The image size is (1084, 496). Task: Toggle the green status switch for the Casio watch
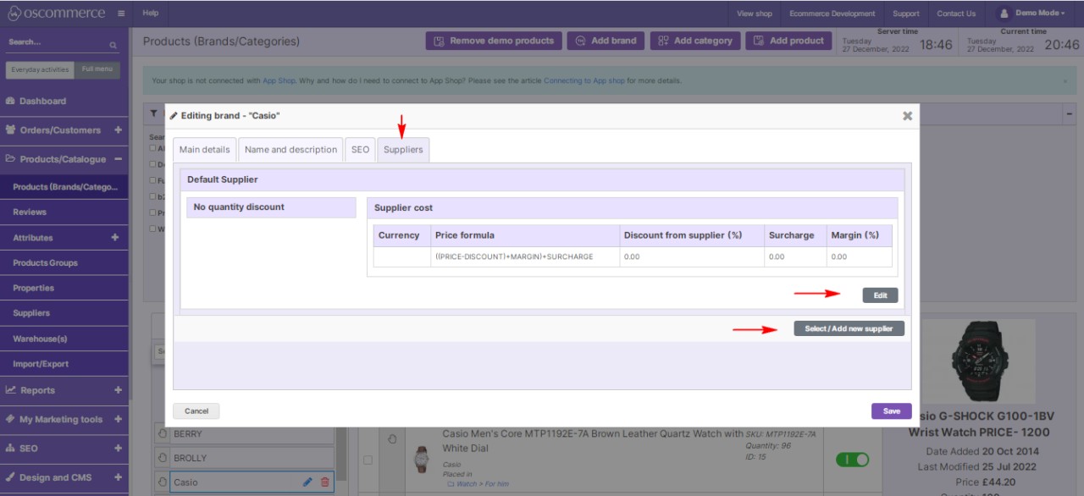tap(852, 460)
